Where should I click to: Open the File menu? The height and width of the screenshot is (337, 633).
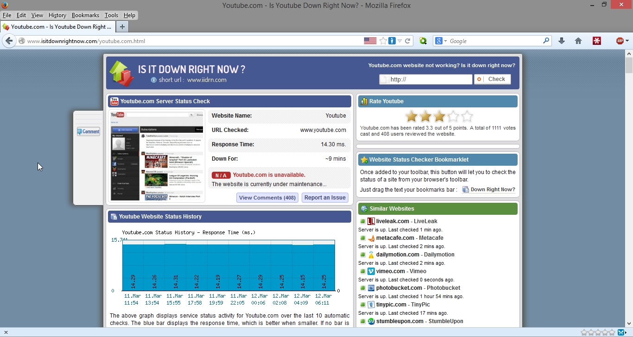7,15
